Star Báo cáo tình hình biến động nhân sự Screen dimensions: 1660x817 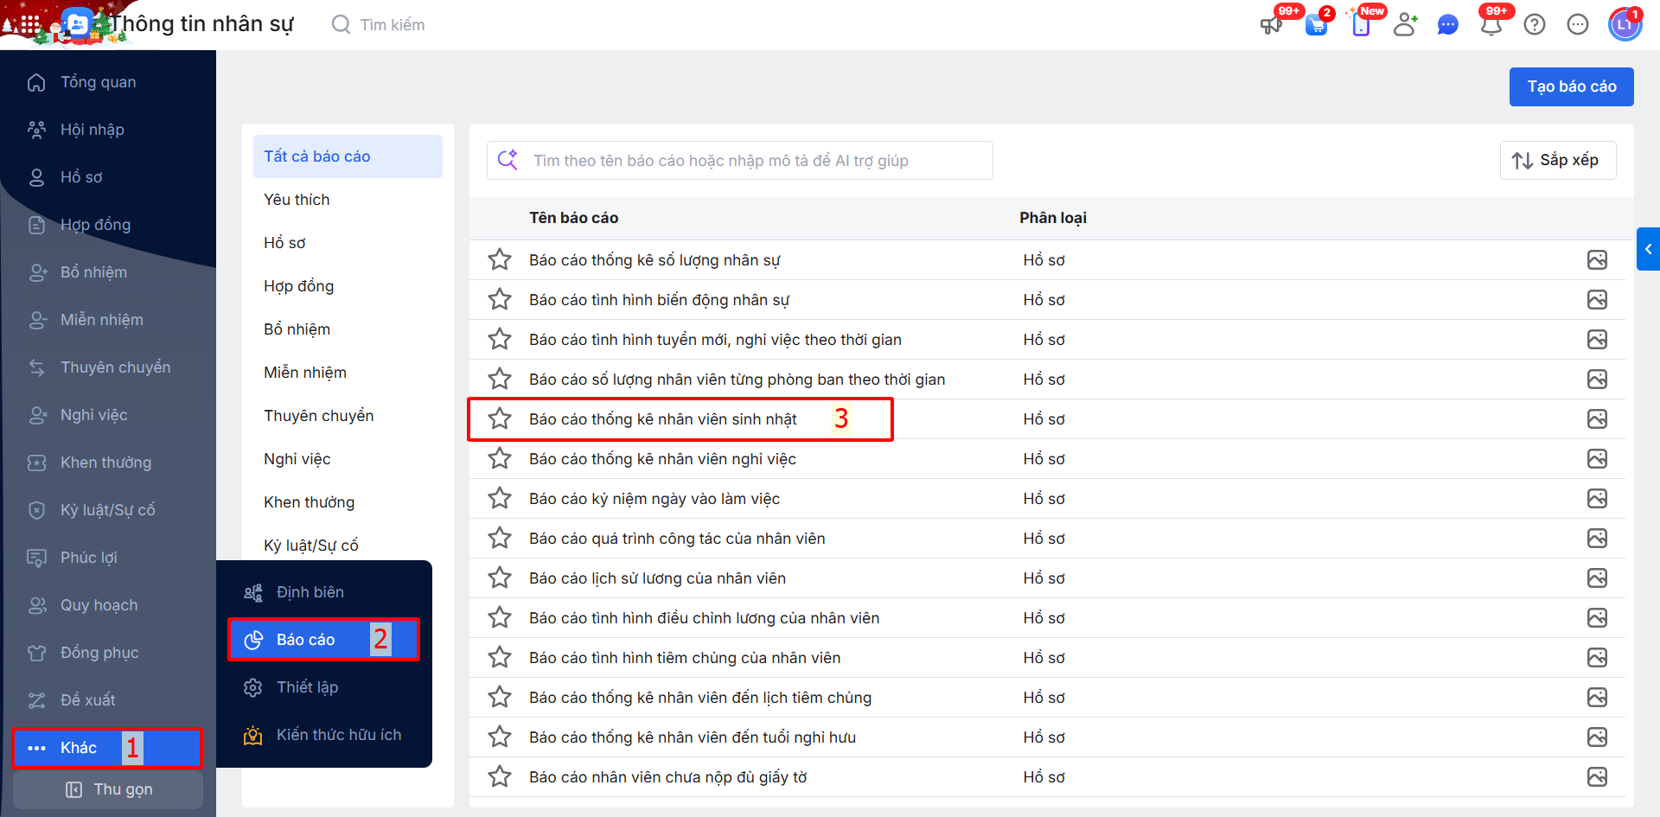(500, 300)
